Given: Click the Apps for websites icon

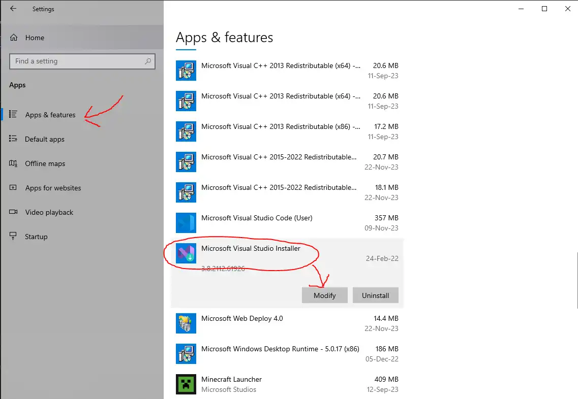Looking at the screenshot, I should pyautogui.click(x=13, y=188).
